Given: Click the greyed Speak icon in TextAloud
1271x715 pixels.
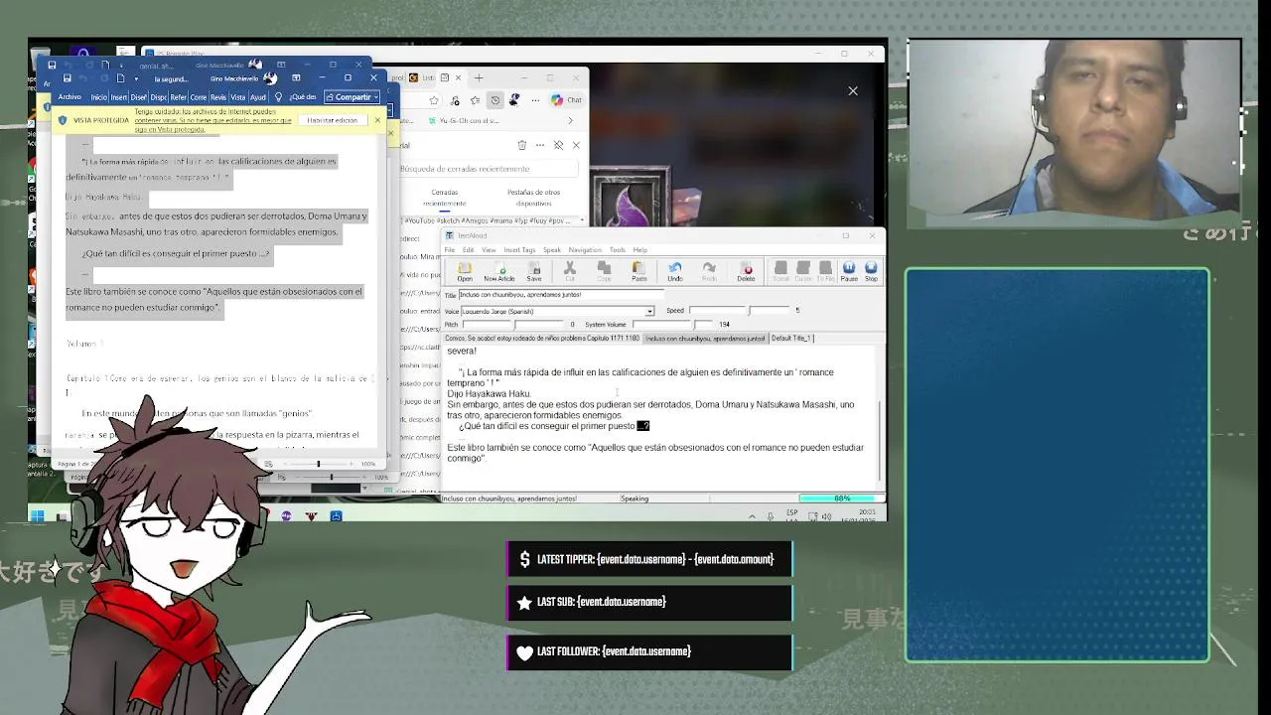Looking at the screenshot, I should tap(780, 272).
